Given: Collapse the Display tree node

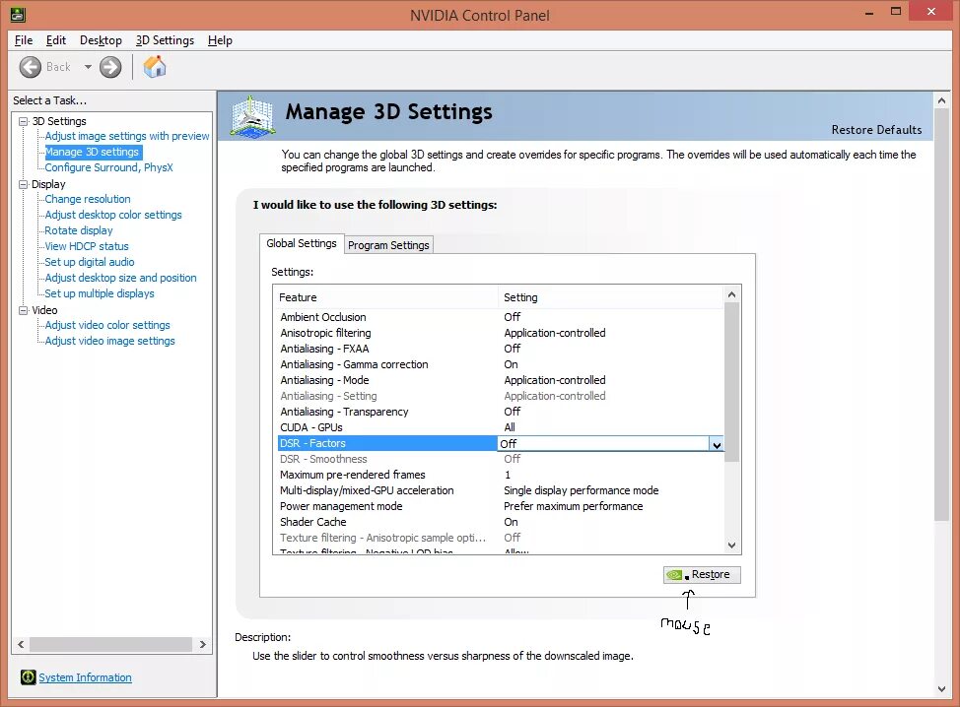Looking at the screenshot, I should (24, 184).
